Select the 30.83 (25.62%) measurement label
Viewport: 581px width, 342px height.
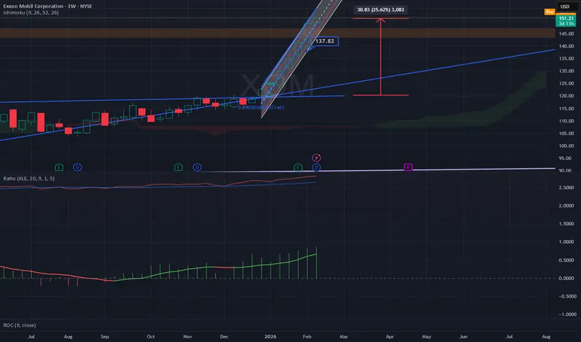click(380, 9)
